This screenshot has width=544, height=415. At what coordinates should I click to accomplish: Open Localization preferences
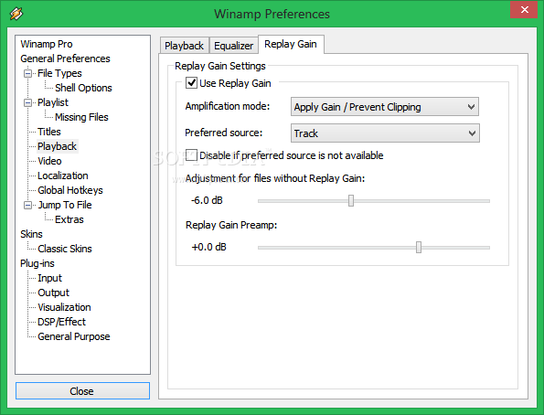(x=63, y=176)
